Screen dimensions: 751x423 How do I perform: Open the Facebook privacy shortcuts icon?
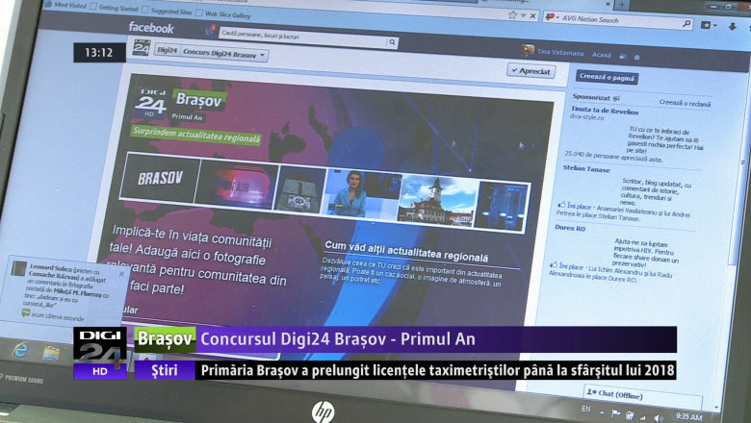[623, 57]
